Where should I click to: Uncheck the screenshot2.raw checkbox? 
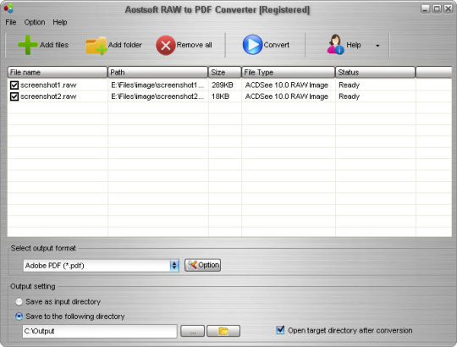point(14,96)
